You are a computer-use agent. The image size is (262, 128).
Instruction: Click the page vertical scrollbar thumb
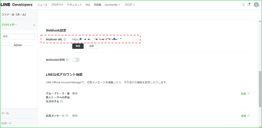click(260, 89)
